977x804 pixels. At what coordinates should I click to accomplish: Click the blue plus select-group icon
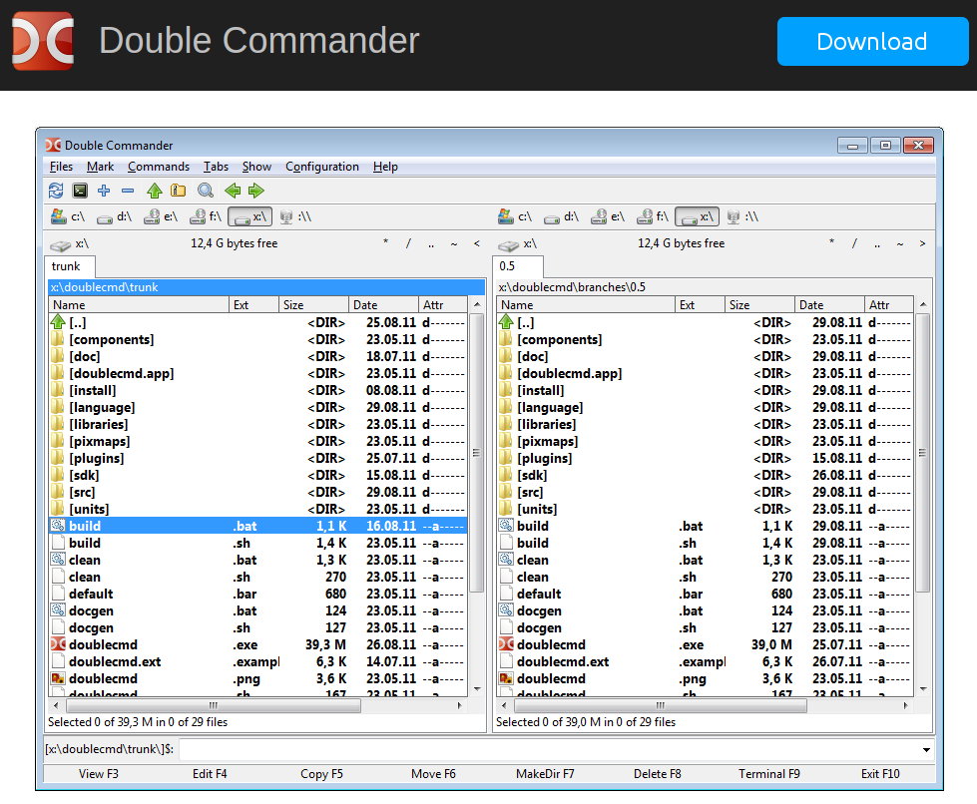[x=104, y=191]
